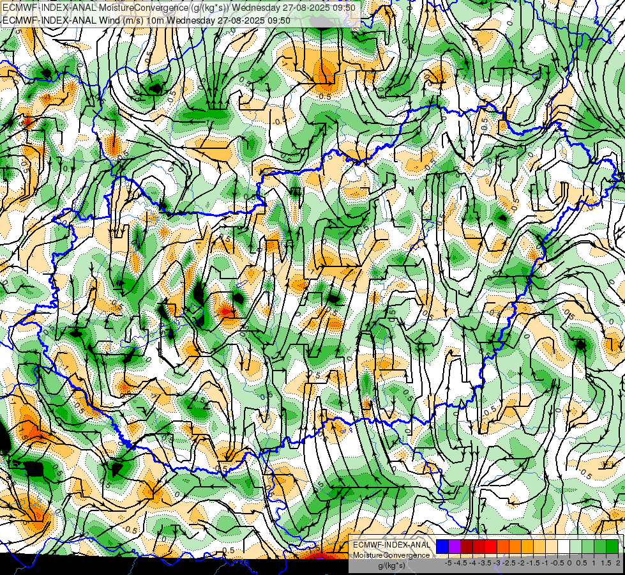Select the dark maroon swatch after -4.5
Viewport: 625px width, 575px height.
pyautogui.click(x=467, y=547)
